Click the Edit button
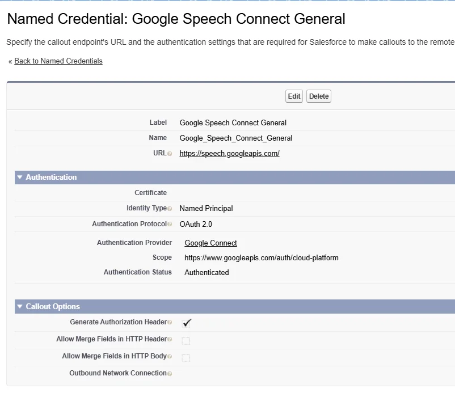This screenshot has height=393, width=455. click(294, 96)
